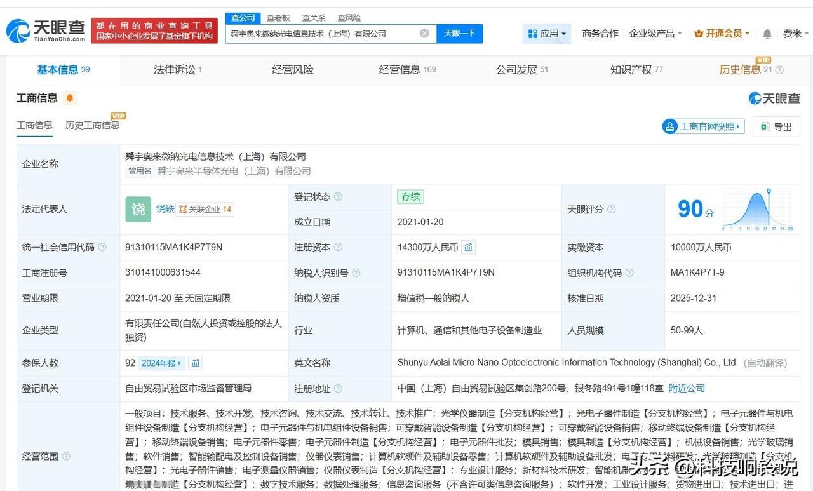Viewport: 813px width, 491px height.
Task: Expand the 开通会员 menu
Action: (x=722, y=34)
